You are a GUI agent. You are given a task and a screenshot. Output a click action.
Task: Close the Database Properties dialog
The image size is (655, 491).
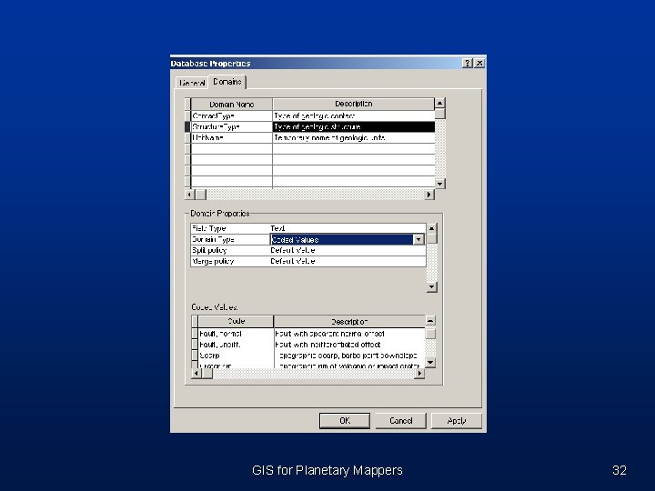pyautogui.click(x=479, y=63)
